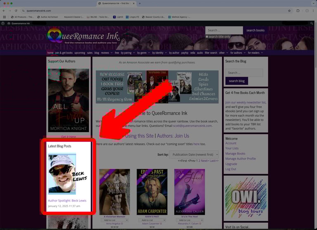Click the Log Out link
This screenshot has width=317, height=230.
click(x=231, y=169)
